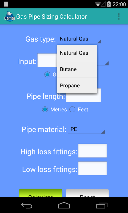
Task: Choose Propane from the gas list
Action: click(x=77, y=85)
